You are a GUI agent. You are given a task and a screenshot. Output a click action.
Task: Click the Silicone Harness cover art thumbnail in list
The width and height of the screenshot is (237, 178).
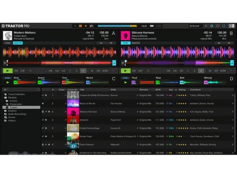(73, 112)
